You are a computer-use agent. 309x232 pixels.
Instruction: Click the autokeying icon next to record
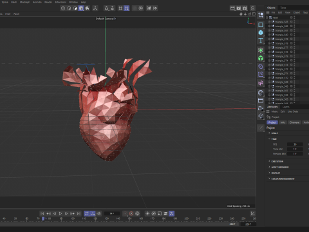click(137, 213)
